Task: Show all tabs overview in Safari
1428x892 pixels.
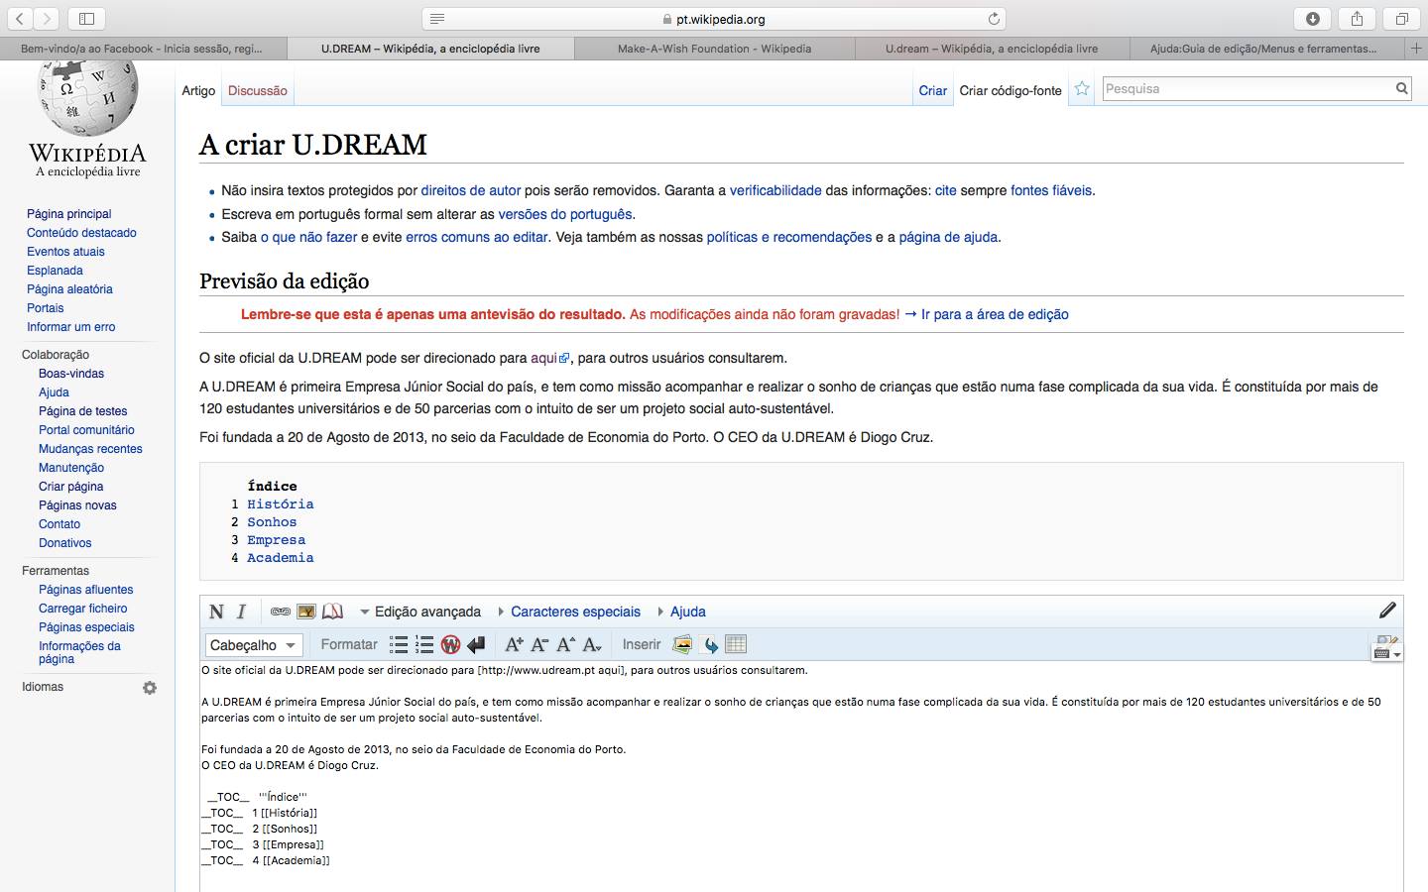Action: coord(1401,19)
